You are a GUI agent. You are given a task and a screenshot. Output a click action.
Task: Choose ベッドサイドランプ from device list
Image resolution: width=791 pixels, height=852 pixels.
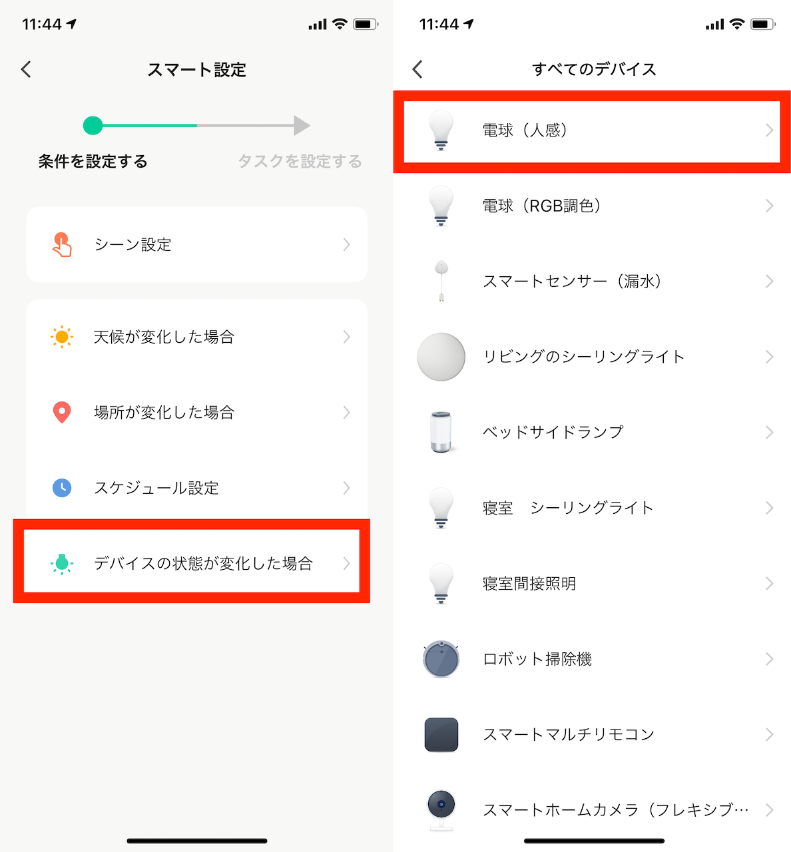(x=553, y=432)
